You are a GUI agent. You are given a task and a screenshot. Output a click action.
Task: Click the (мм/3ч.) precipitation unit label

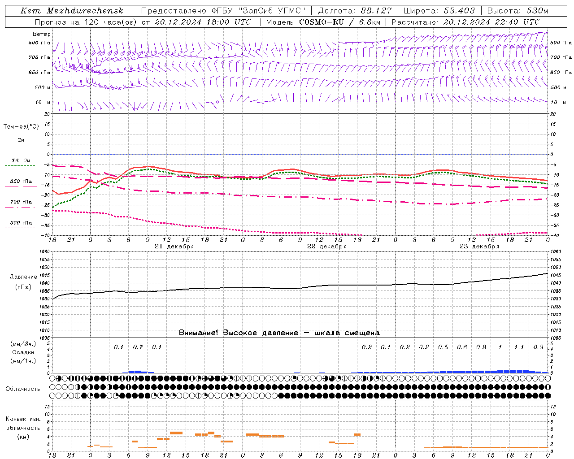[x=23, y=344]
